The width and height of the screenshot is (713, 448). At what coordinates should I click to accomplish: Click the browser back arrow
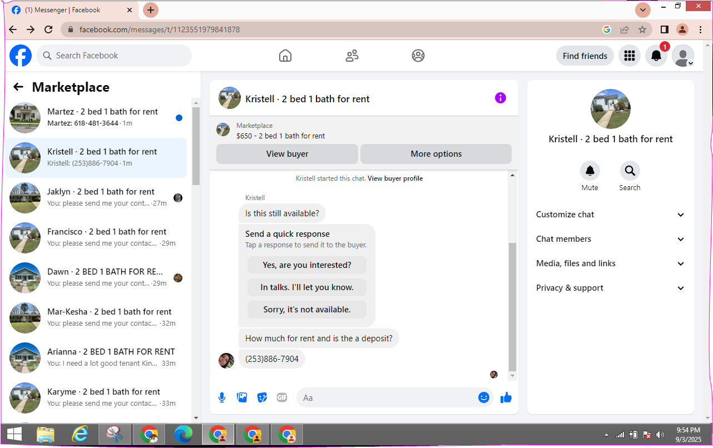(13, 29)
